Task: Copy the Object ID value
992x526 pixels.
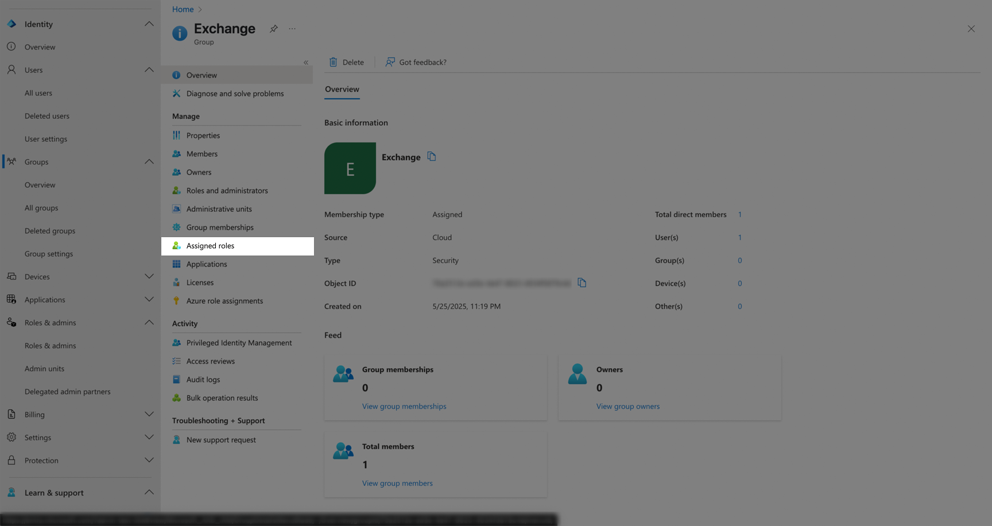Action: point(582,283)
